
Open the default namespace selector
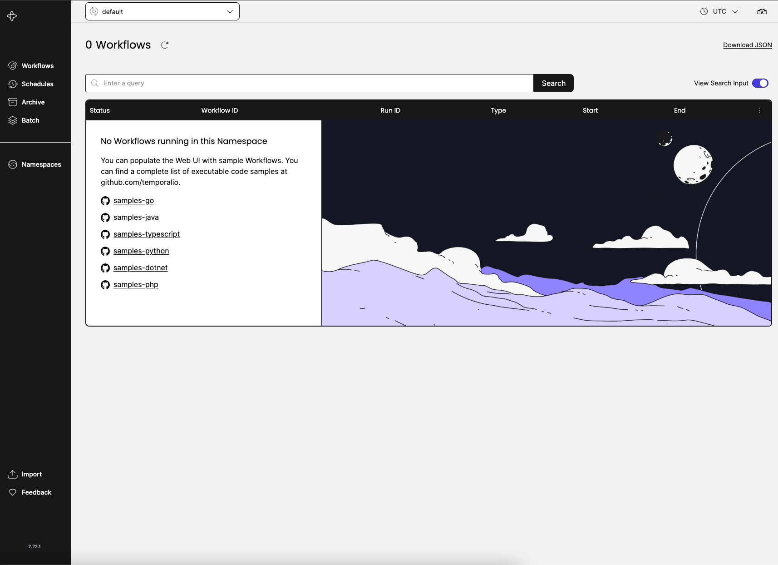click(162, 11)
